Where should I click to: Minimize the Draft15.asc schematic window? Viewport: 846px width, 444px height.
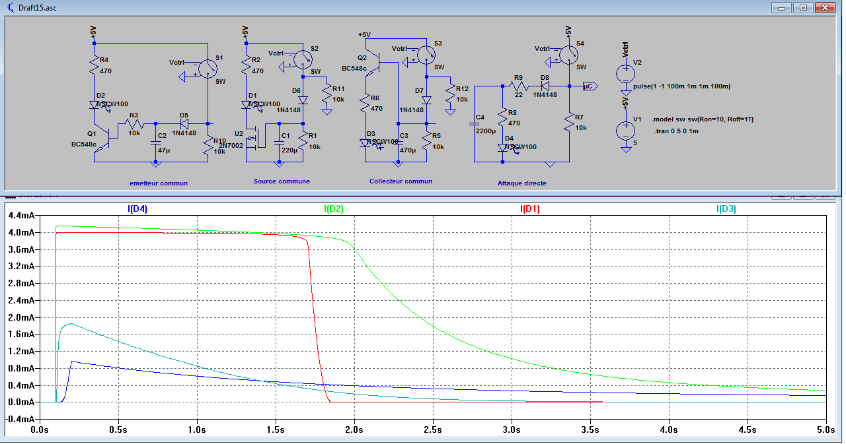click(782, 7)
